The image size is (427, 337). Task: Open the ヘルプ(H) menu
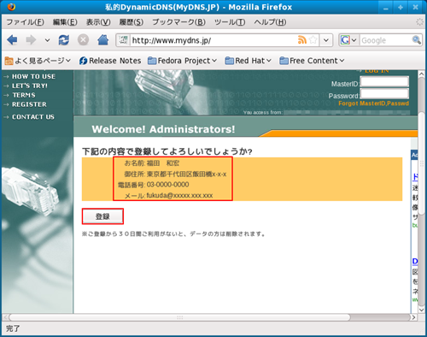click(x=270, y=22)
